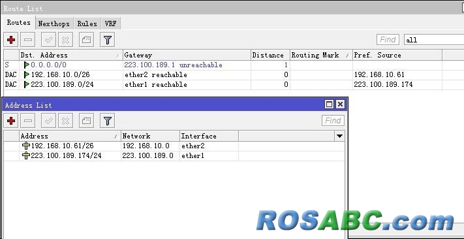Sort addresses by the Network column header
Screen dimensions: 464x239
point(150,136)
